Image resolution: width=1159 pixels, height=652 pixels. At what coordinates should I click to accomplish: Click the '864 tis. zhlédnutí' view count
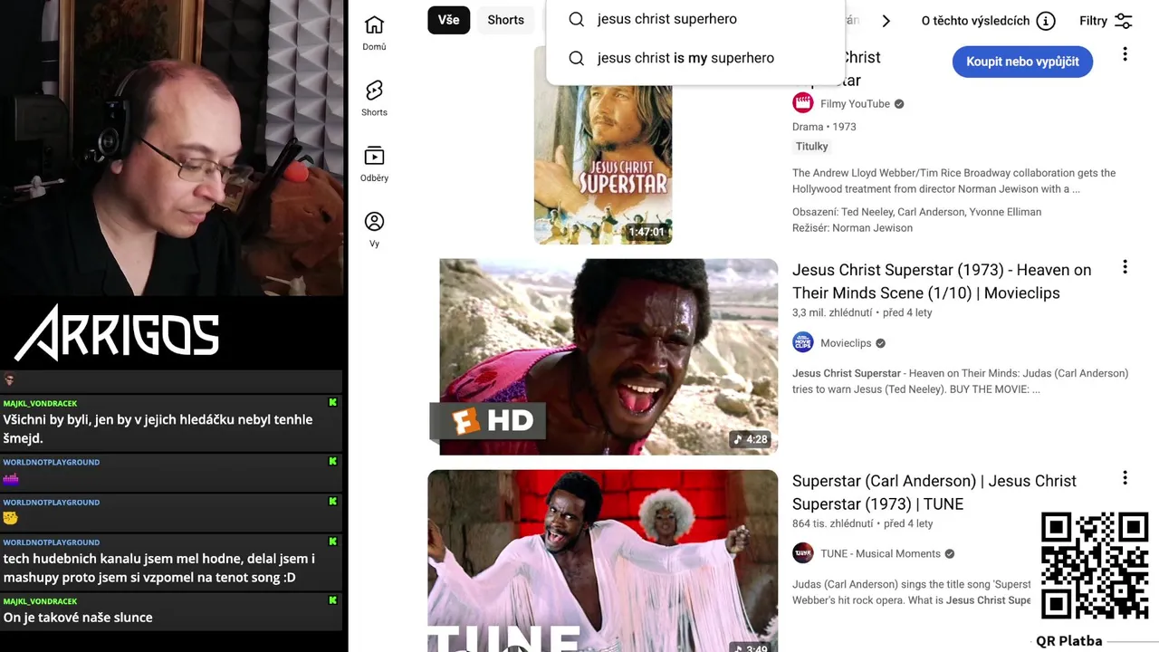833,523
